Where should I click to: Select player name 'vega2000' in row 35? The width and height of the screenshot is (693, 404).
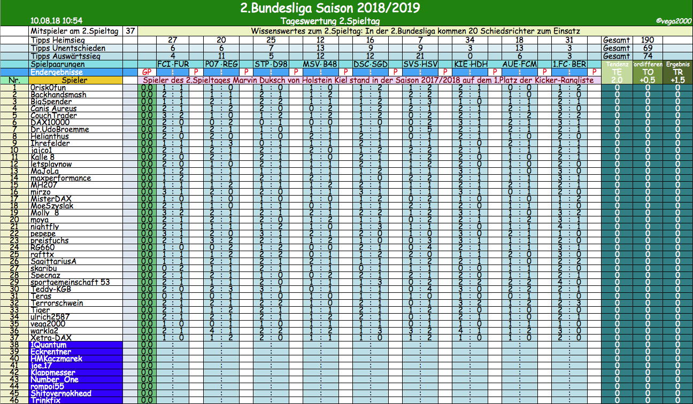click(48, 324)
